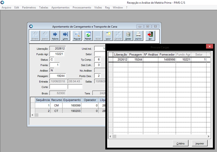
Task: Click the second empty Corte field
Action: [x=75, y=87]
